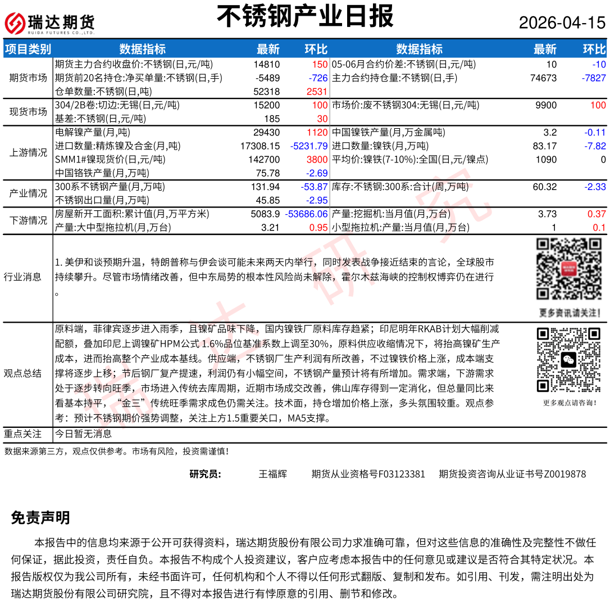Image resolution: width=610 pixels, height=601 pixels.
Task: Select the report date 2026-04-15
Action: tap(562, 22)
